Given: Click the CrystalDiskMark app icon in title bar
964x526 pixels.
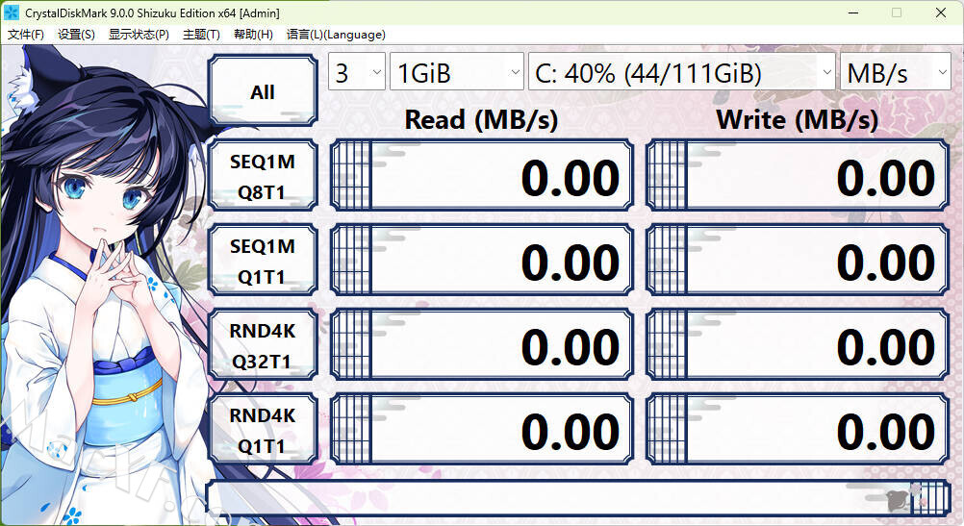Looking at the screenshot, I should tap(12, 13).
